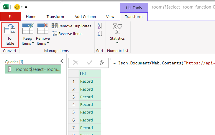
Task: Open the View ribbon tab
Action: pos(110,17)
